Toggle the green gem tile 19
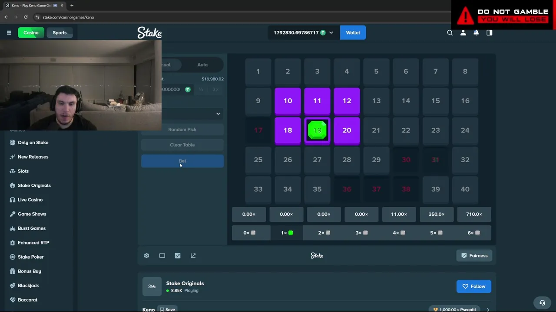Image resolution: width=556 pixels, height=312 pixels. click(317, 130)
